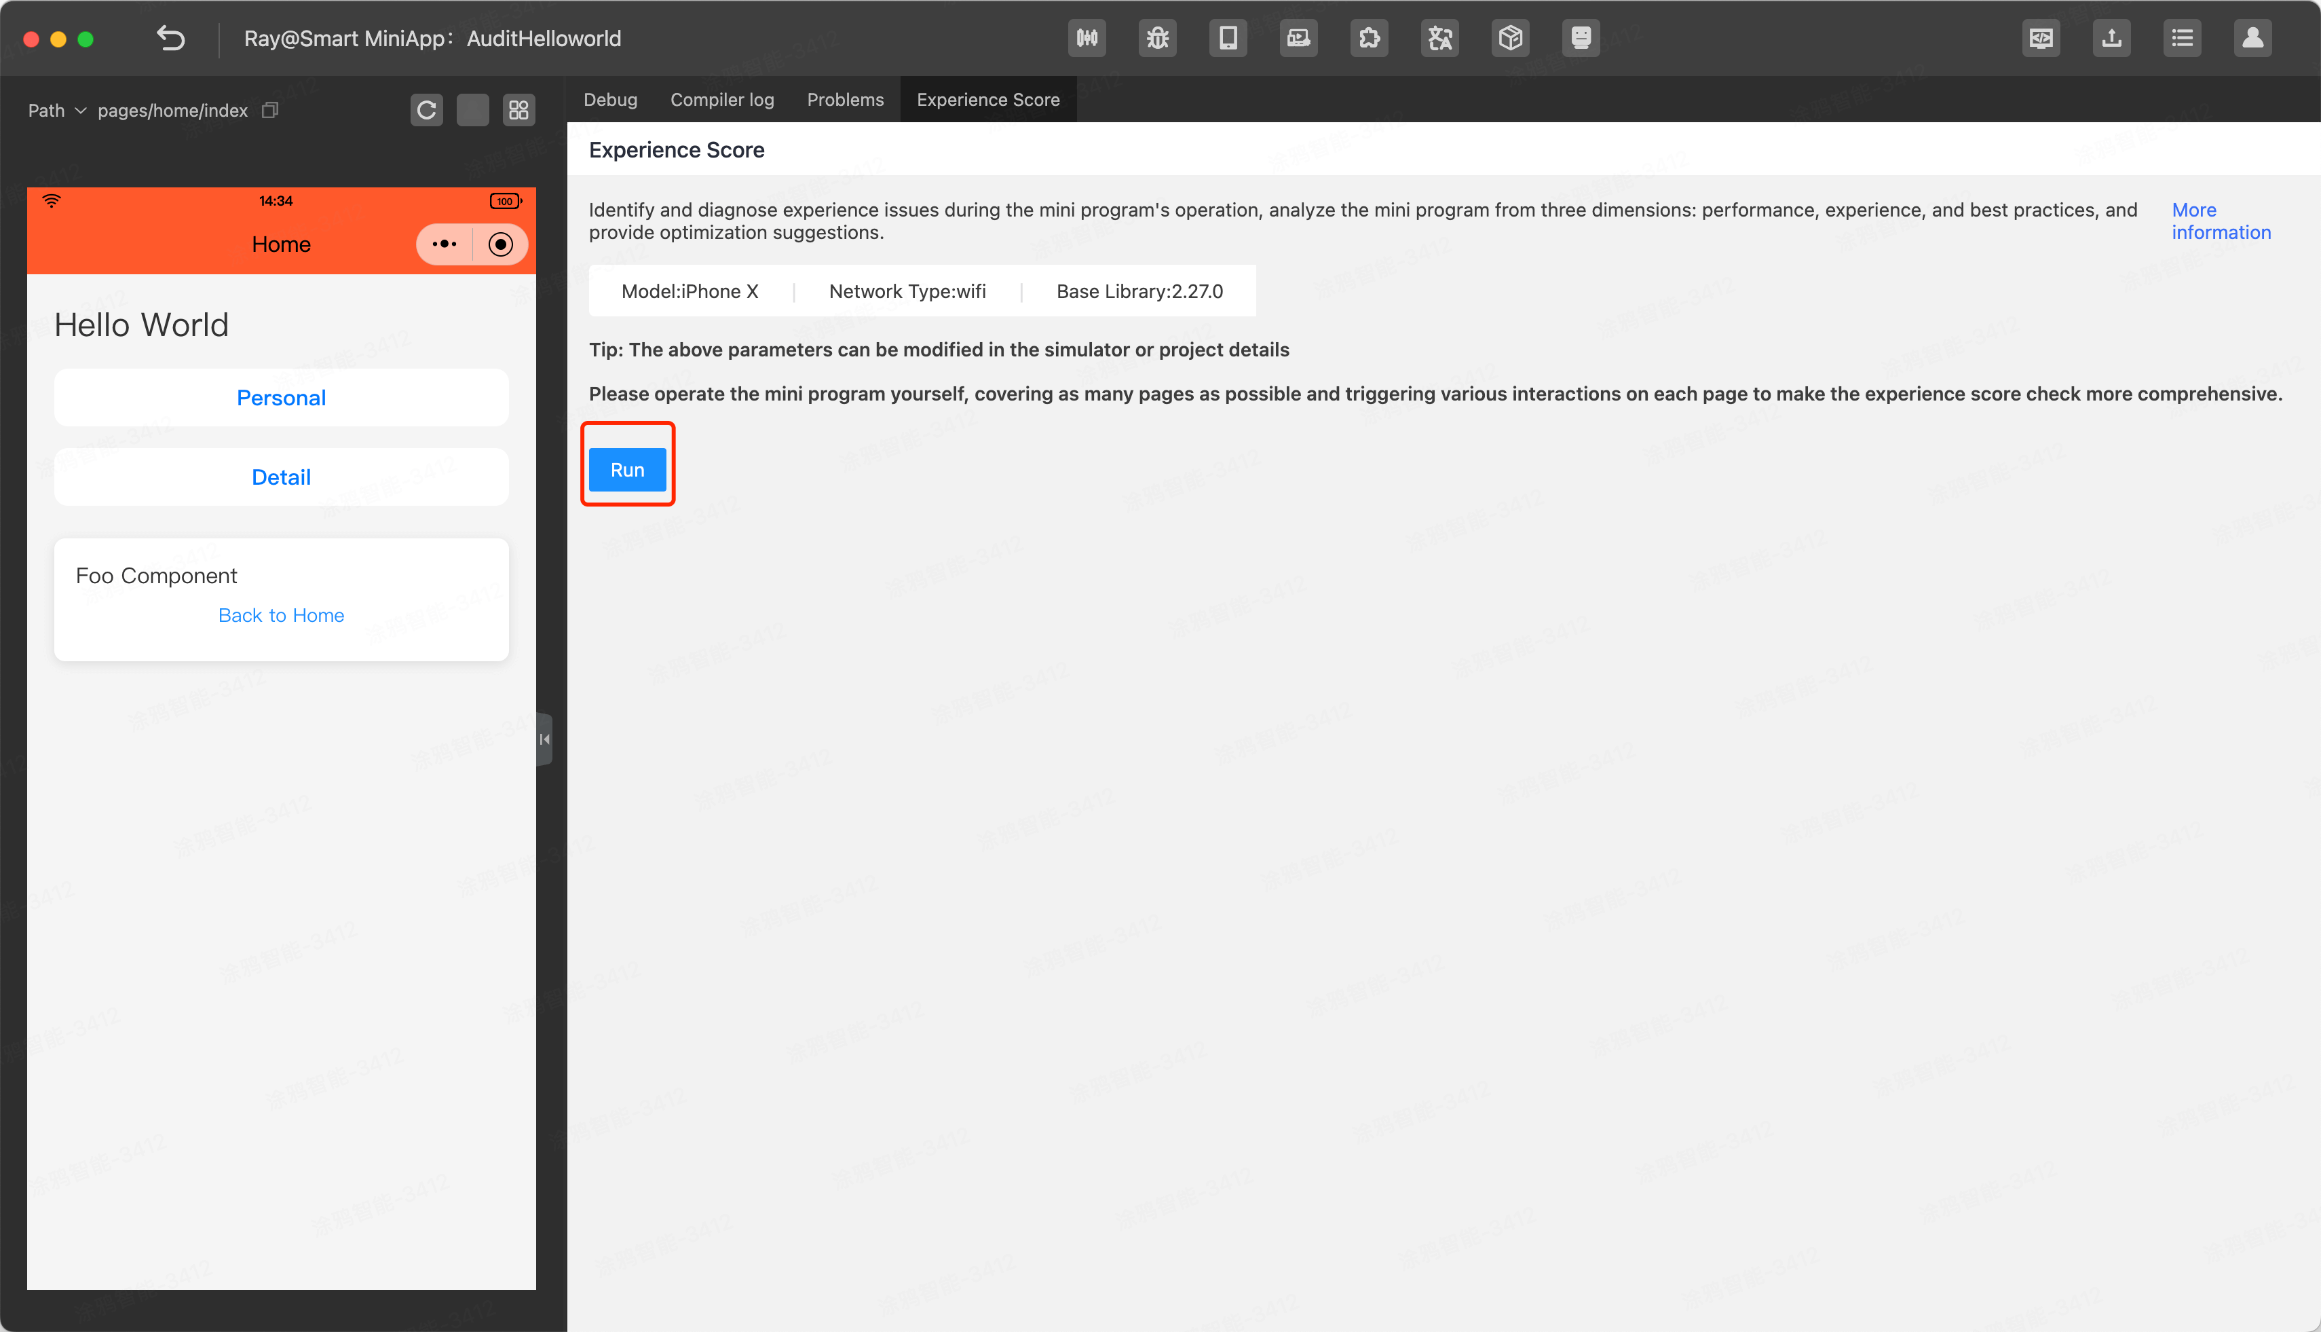Toggle the gray square button beside refresh
The image size is (2321, 1332).
click(472, 111)
